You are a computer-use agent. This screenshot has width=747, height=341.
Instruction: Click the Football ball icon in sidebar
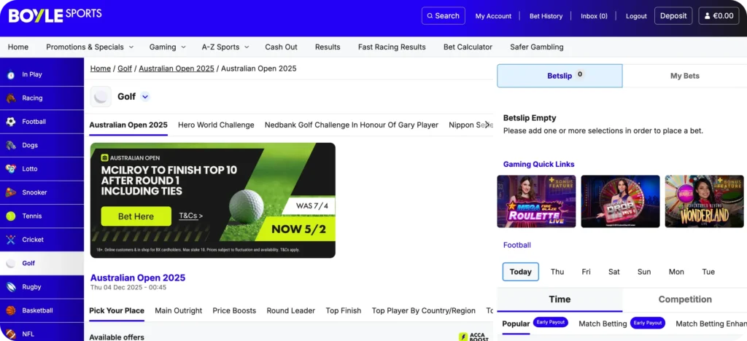10,122
